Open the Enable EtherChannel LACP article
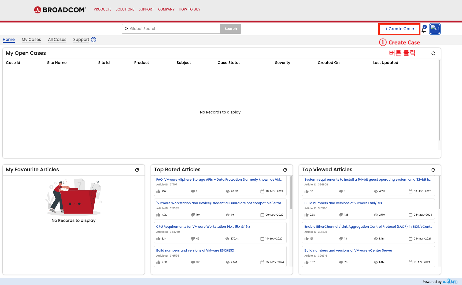The width and height of the screenshot is (462, 285). pyautogui.click(x=368, y=227)
